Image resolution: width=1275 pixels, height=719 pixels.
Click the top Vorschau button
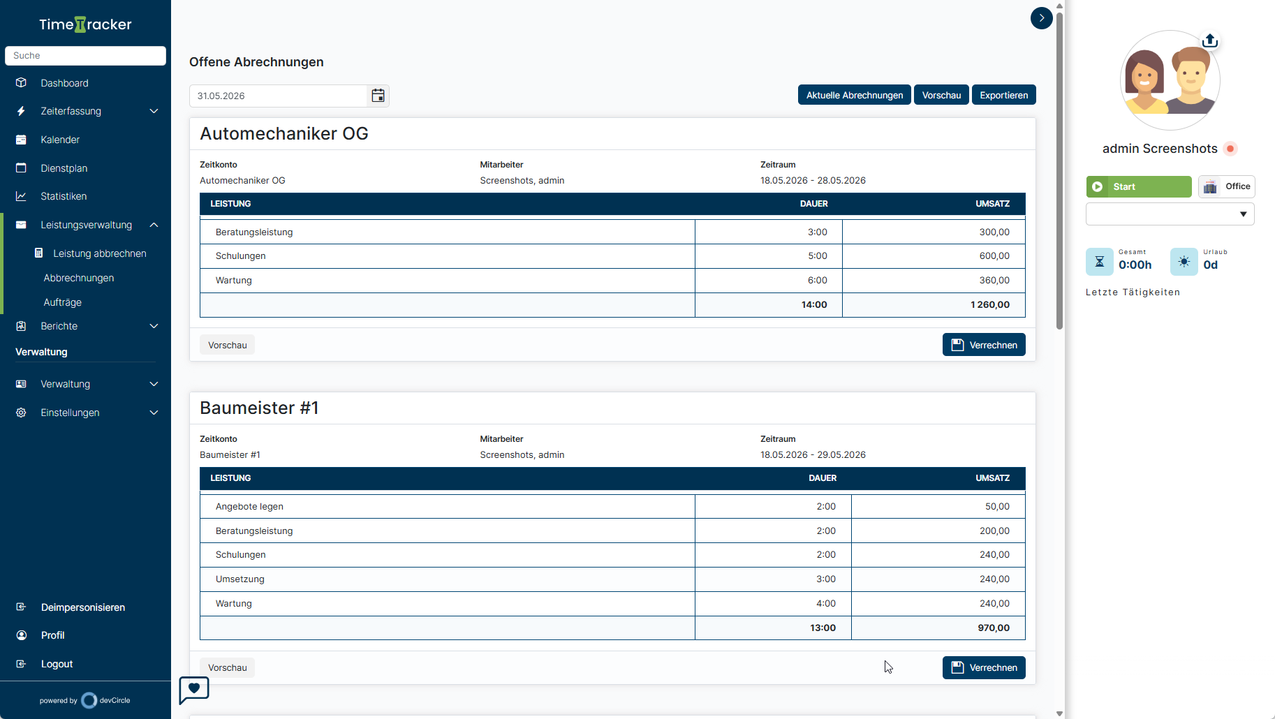coord(941,95)
